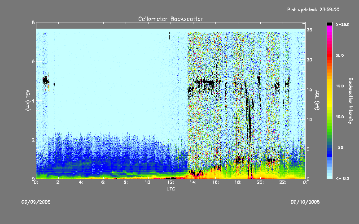Viewport: 359px width, 224px height.
Task: Click the '4:' hour tick label
Action: coord(81,182)
